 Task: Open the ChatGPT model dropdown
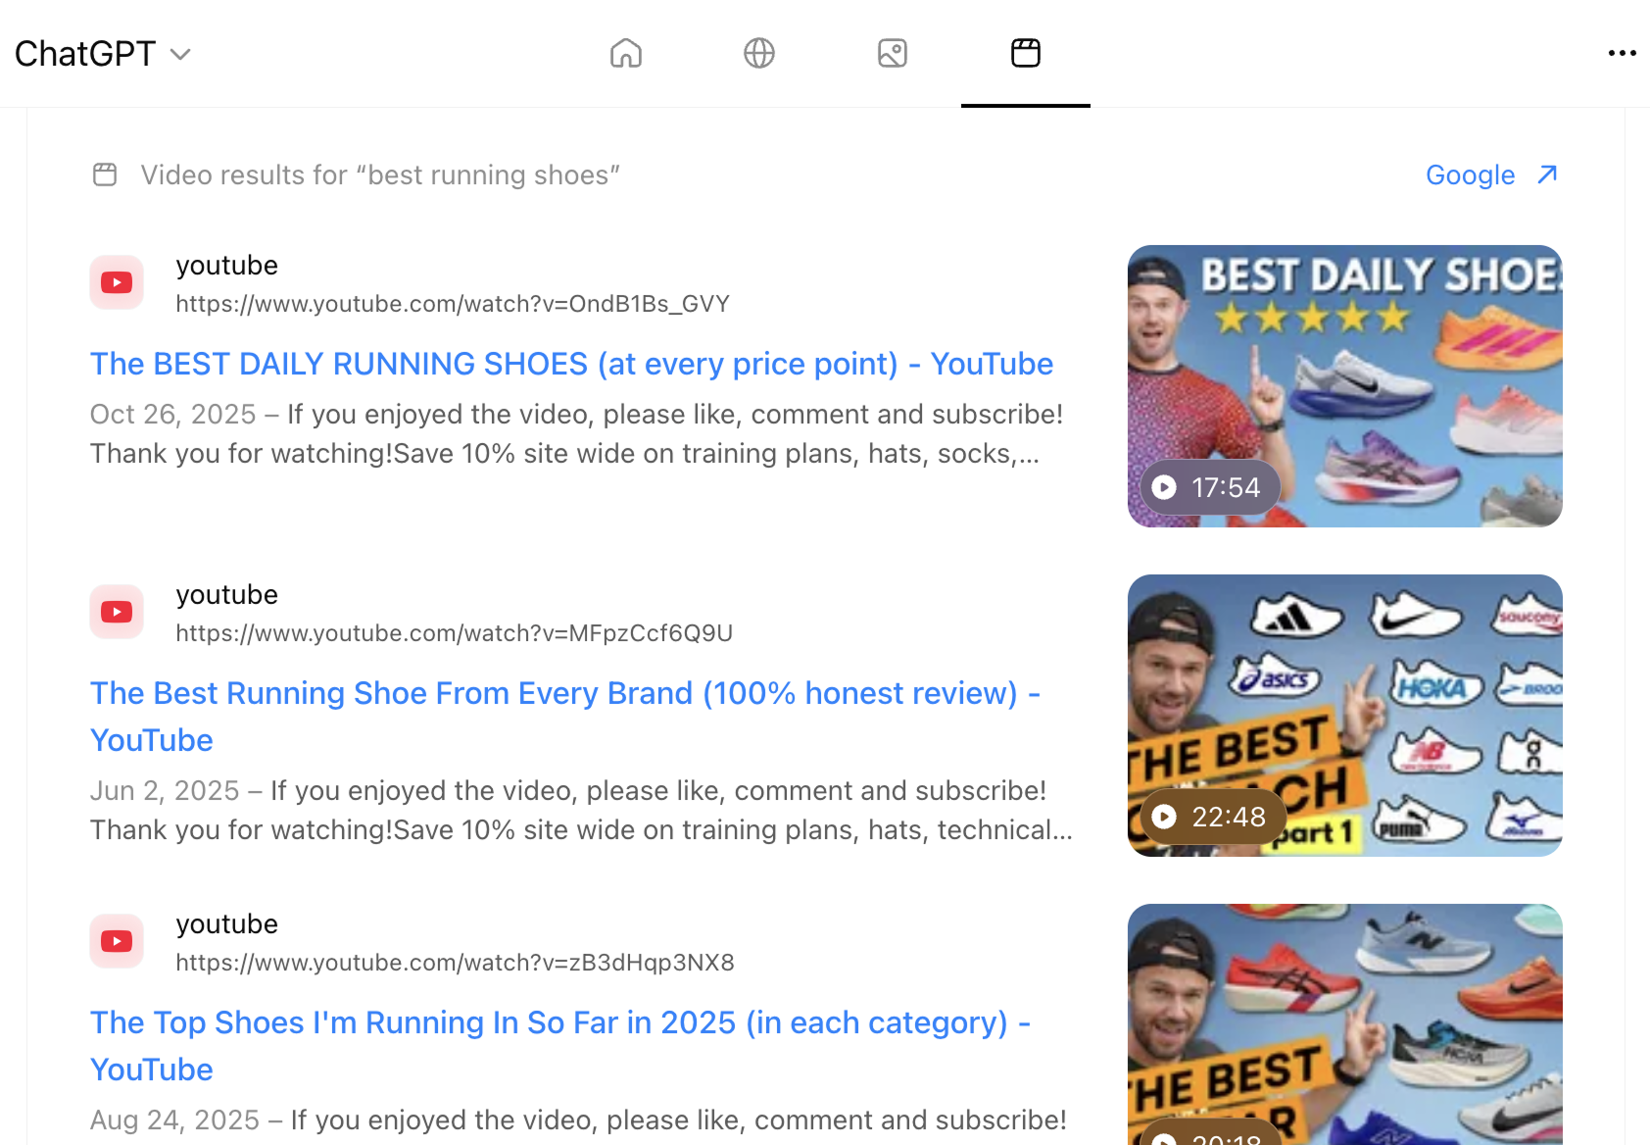pyautogui.click(x=102, y=54)
